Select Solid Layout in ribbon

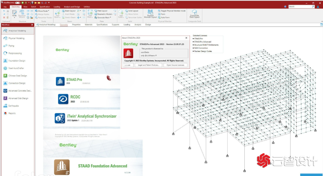[132, 11]
